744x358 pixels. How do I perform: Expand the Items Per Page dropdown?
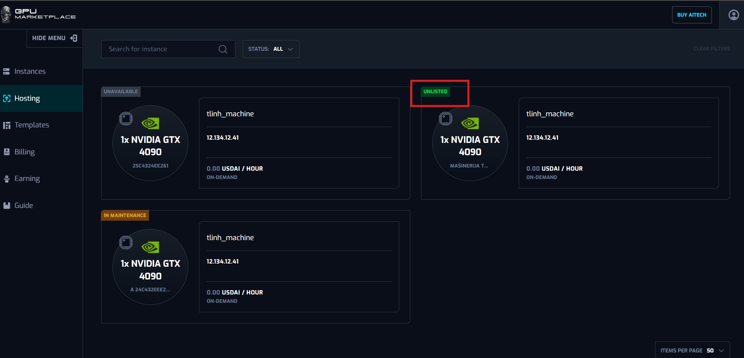coord(692,350)
